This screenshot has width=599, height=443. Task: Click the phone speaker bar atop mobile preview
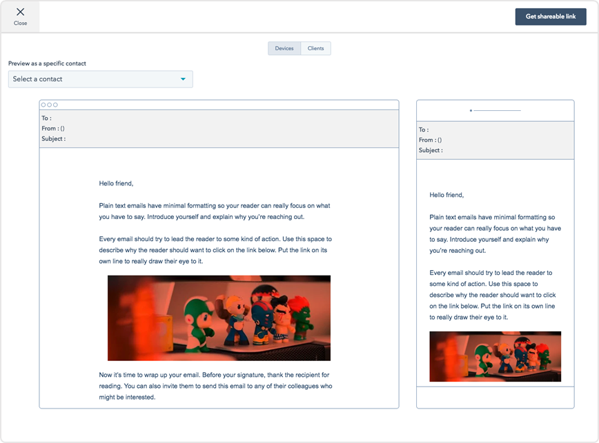[x=495, y=110]
